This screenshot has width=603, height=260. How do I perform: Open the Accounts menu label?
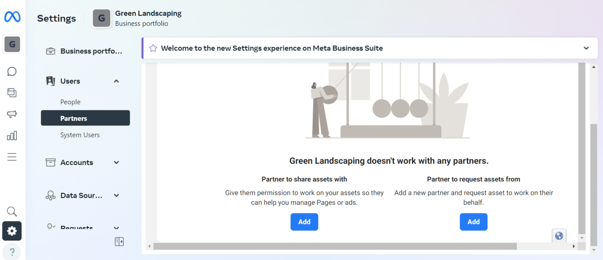tap(77, 163)
